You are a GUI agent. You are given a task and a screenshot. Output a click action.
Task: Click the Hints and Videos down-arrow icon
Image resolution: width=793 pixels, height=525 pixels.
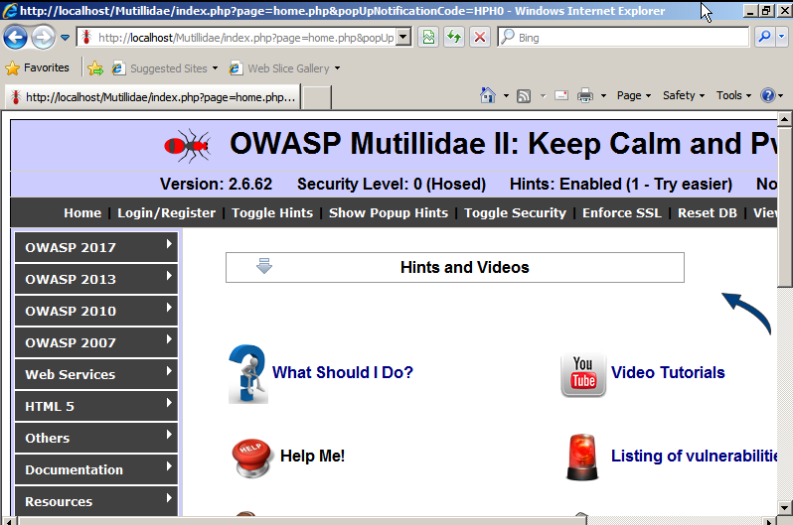pos(264,266)
